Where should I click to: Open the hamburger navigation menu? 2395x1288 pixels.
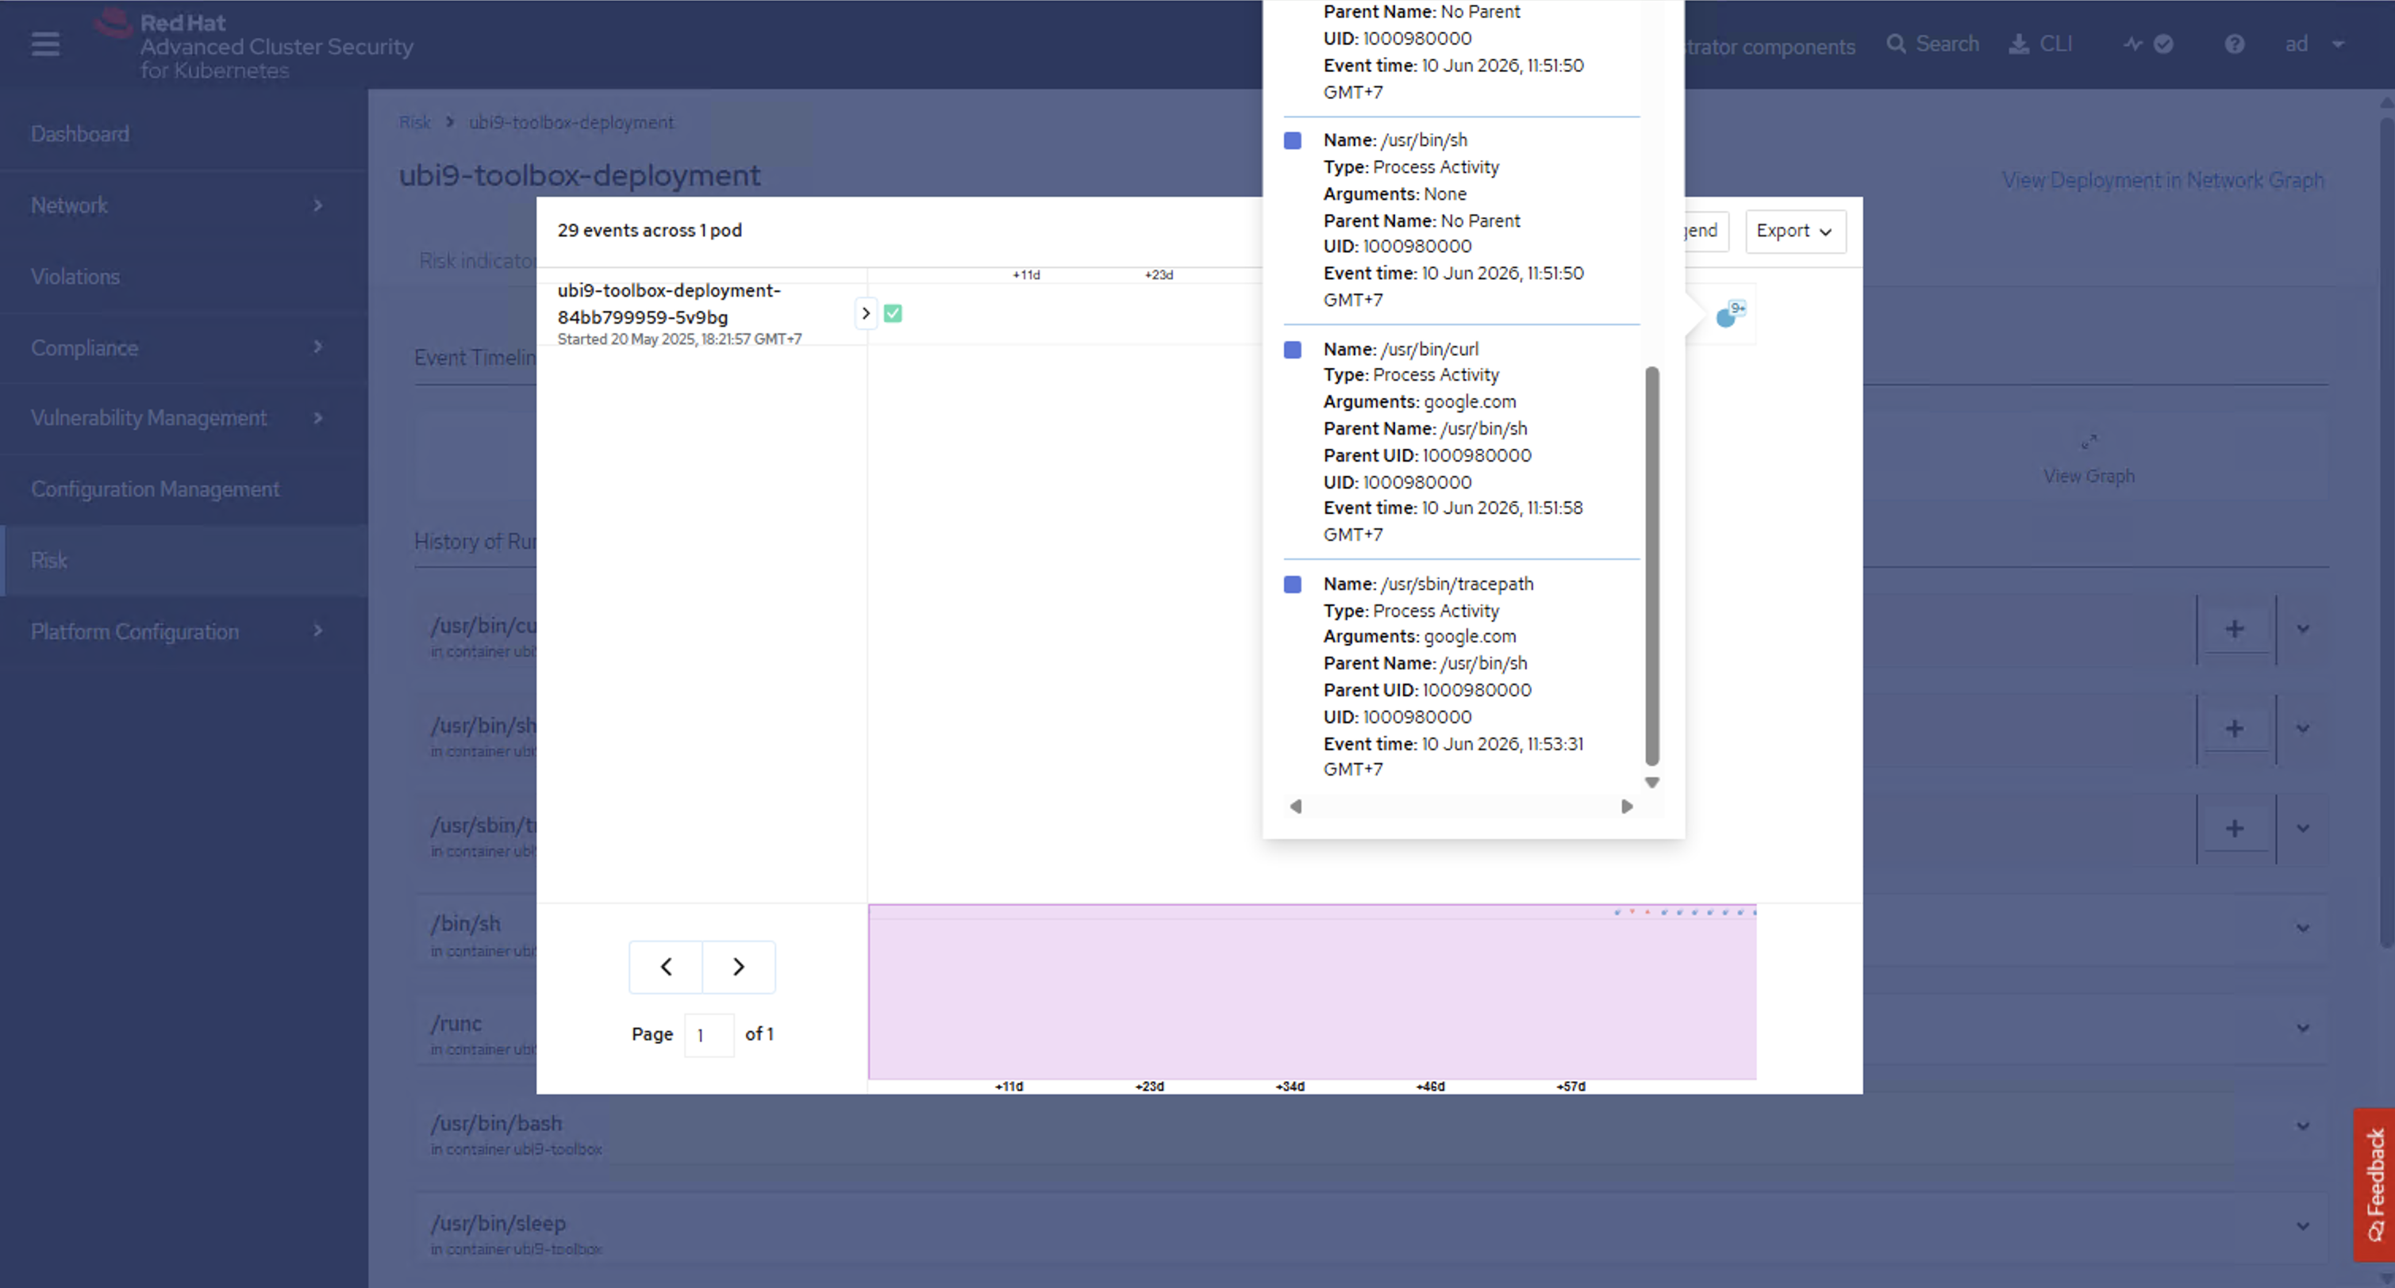(x=44, y=44)
